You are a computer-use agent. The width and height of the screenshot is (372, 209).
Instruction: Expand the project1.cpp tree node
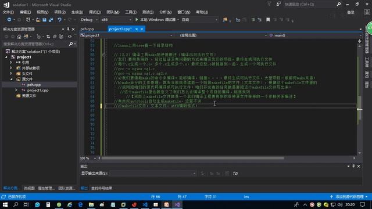[16, 91]
